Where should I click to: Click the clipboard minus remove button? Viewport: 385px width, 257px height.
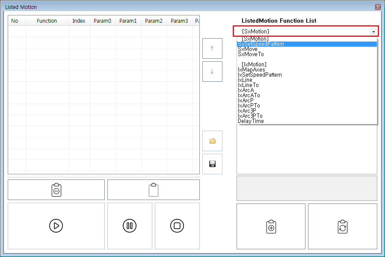pyautogui.click(x=56, y=190)
